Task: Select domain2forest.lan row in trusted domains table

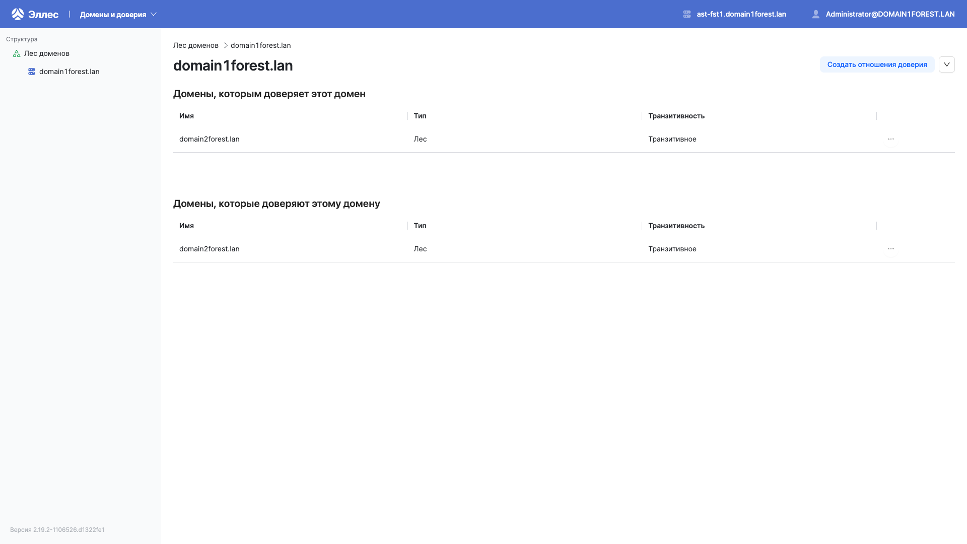Action: 210,139
